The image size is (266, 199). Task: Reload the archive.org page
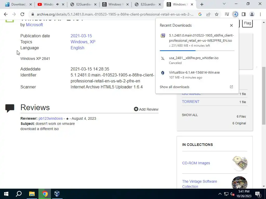coord(22,15)
